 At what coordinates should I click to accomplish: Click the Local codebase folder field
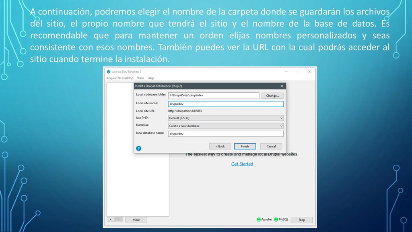(x=214, y=95)
